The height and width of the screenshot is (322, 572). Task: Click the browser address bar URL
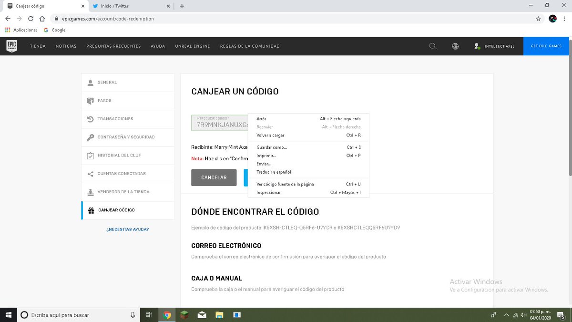[x=108, y=19]
